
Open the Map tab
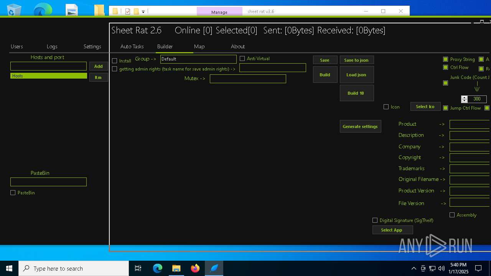(x=199, y=46)
